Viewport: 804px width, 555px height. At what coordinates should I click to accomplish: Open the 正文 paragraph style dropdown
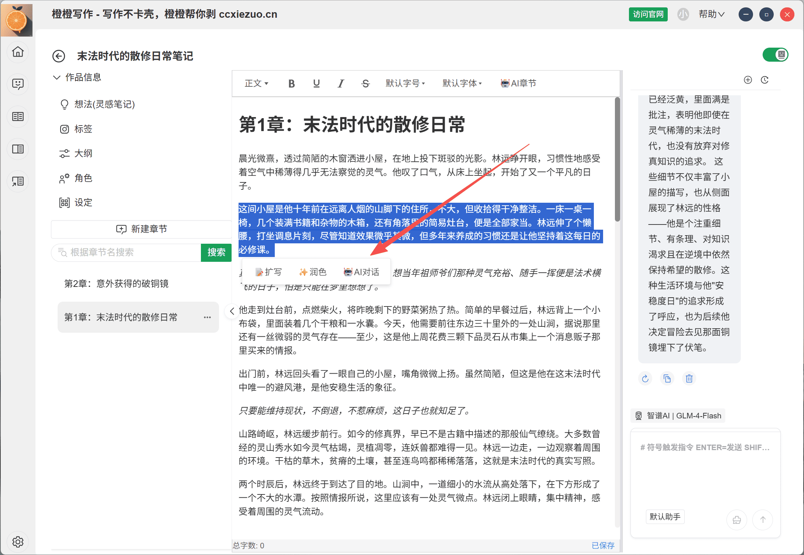(256, 83)
